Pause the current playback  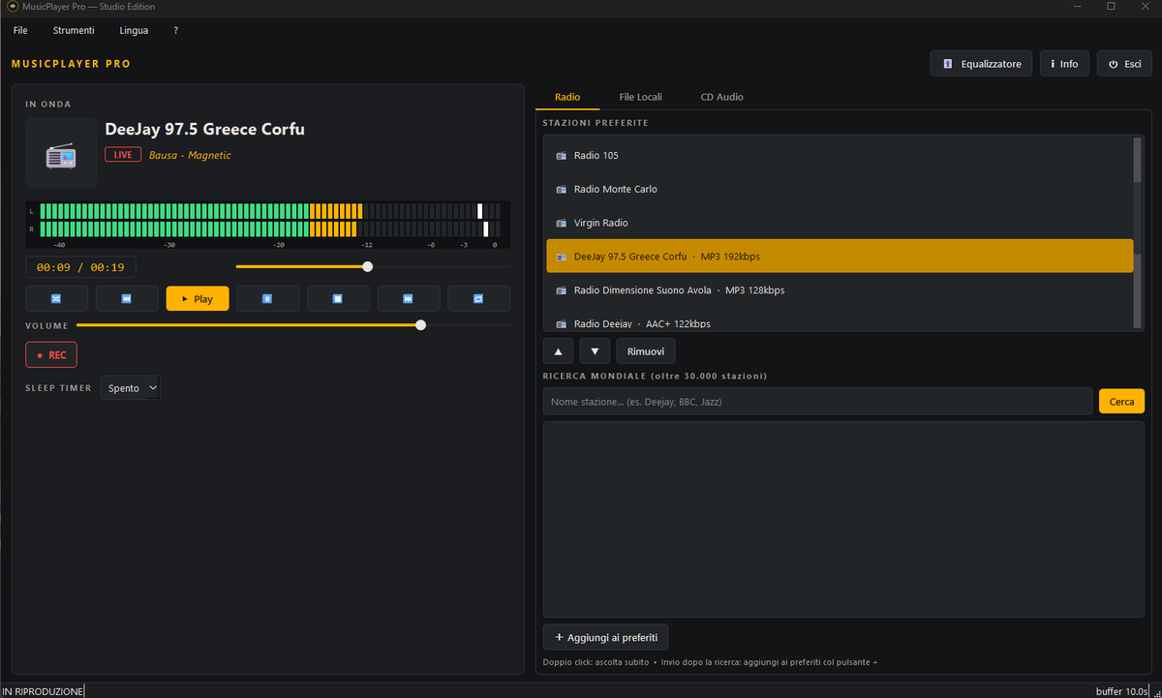(267, 299)
